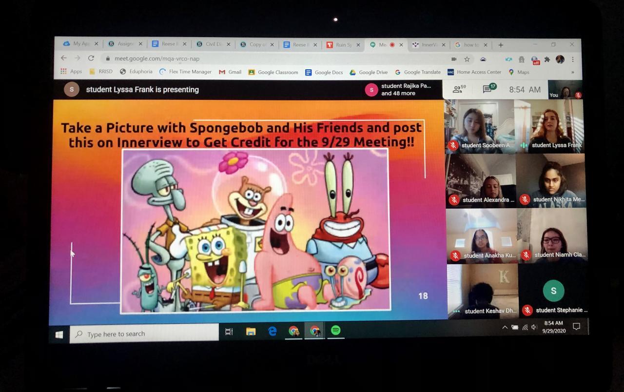
Task: Open the meeting chat panel
Action: [x=489, y=89]
